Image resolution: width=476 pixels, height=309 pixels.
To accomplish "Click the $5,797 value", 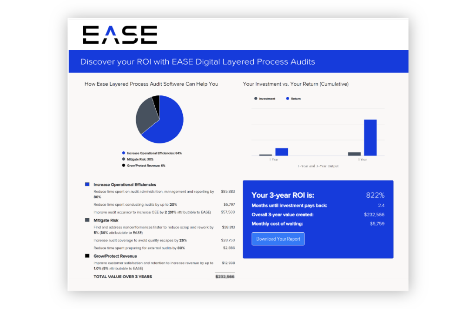I will click(229, 204).
